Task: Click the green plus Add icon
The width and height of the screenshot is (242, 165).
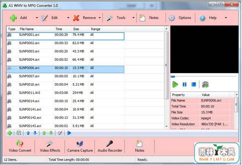Action: click(x=13, y=18)
